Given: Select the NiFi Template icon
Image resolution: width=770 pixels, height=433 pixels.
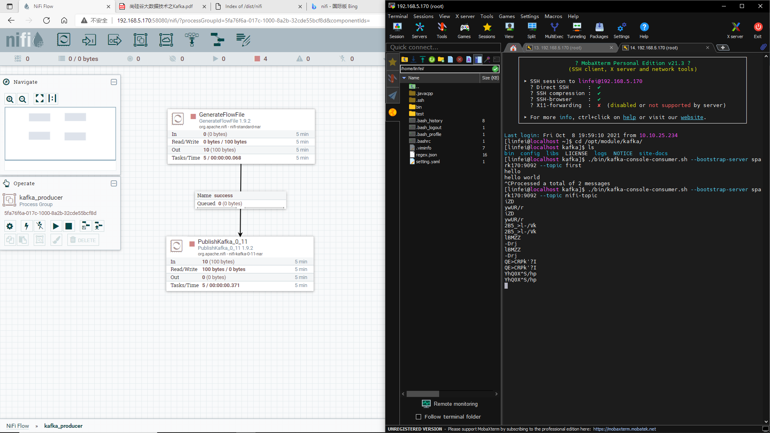Looking at the screenshot, I should [x=217, y=40].
